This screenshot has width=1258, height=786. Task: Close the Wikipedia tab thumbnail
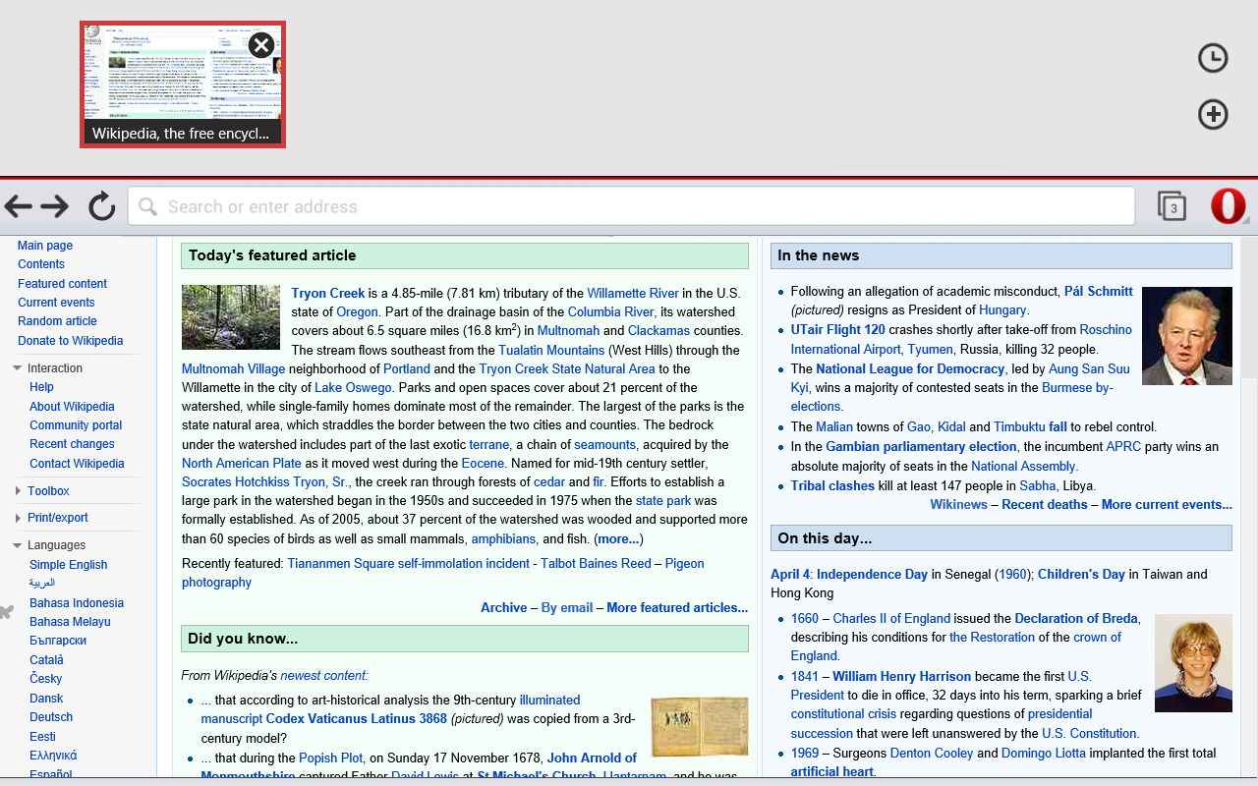[x=260, y=45]
